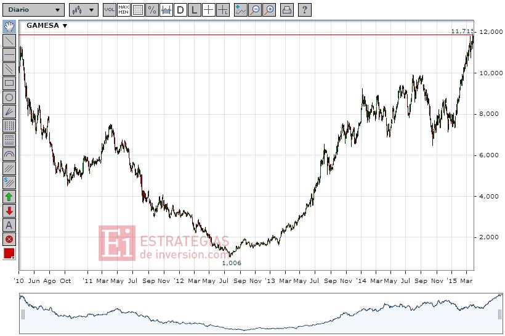Click the '12 year label on time axis
Screen dimensions: 505x336
click(x=179, y=281)
